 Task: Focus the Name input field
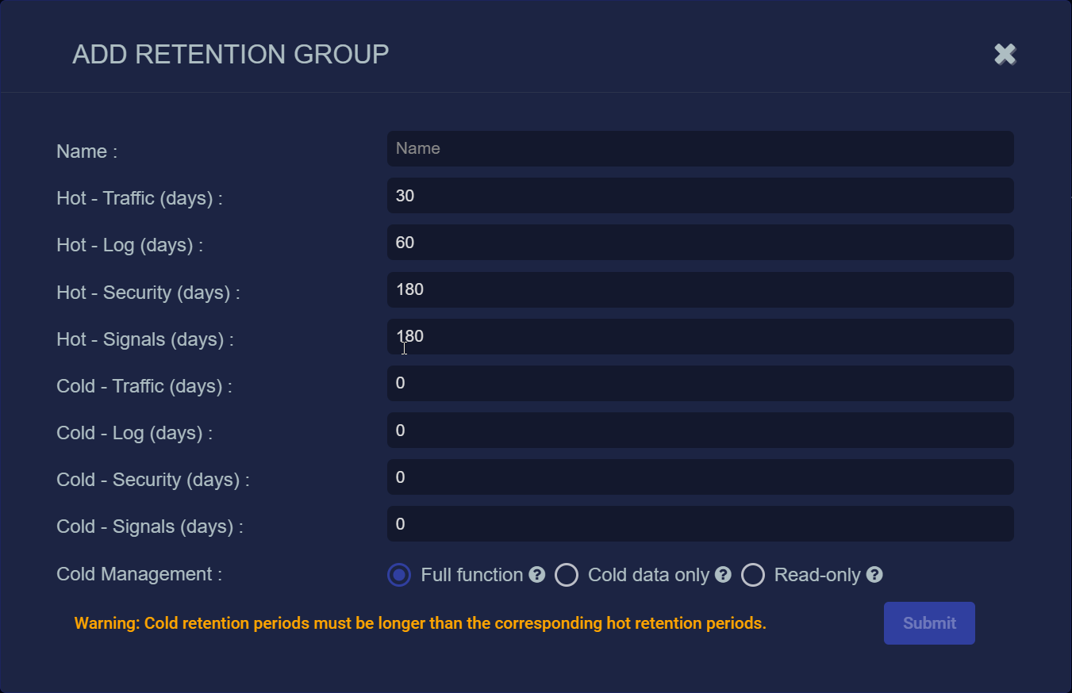701,148
